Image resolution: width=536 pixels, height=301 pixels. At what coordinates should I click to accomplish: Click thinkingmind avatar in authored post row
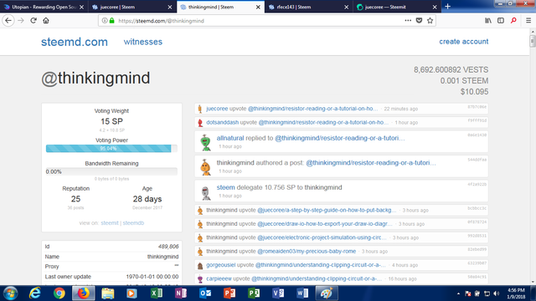205,167
